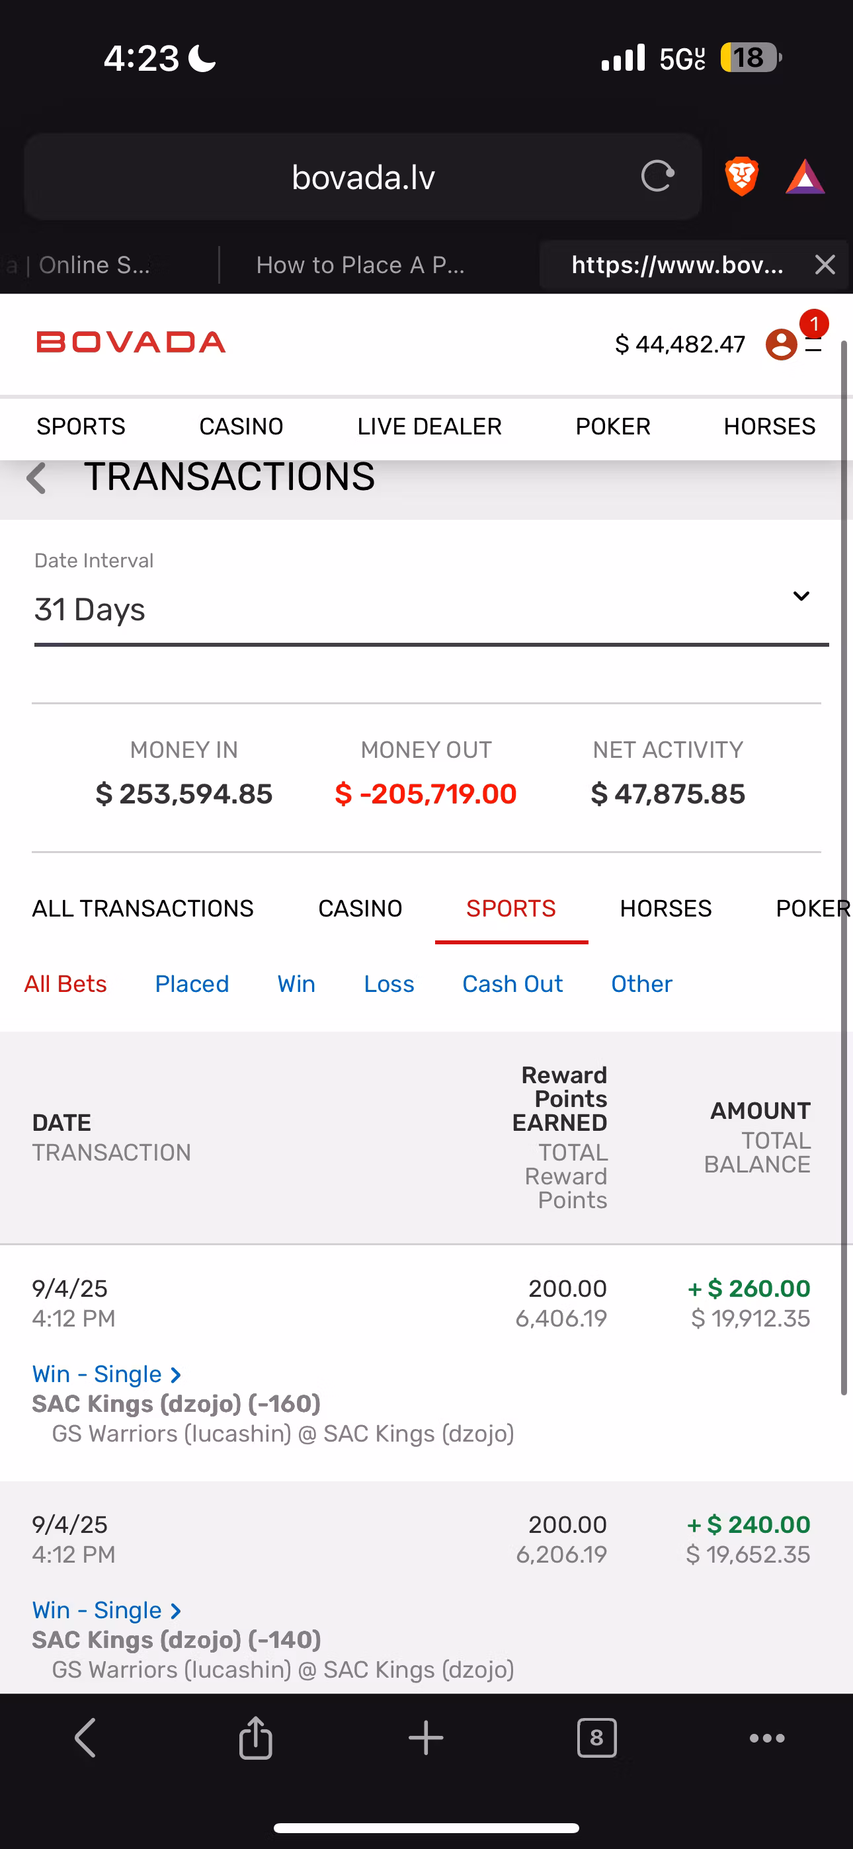
Task: Switch to the Horses transactions tab
Action: tap(666, 909)
